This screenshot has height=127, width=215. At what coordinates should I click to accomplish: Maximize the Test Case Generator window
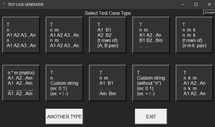point(196,4)
